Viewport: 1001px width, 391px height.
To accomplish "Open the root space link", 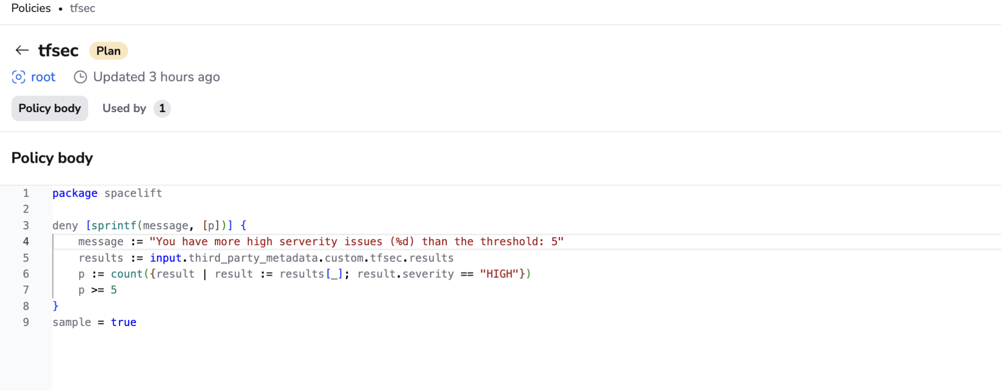I will 43,77.
